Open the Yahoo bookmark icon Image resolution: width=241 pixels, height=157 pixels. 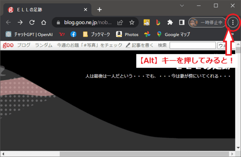coord(62,34)
